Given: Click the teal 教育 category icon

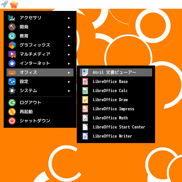Looking at the screenshot, I should (12, 36).
